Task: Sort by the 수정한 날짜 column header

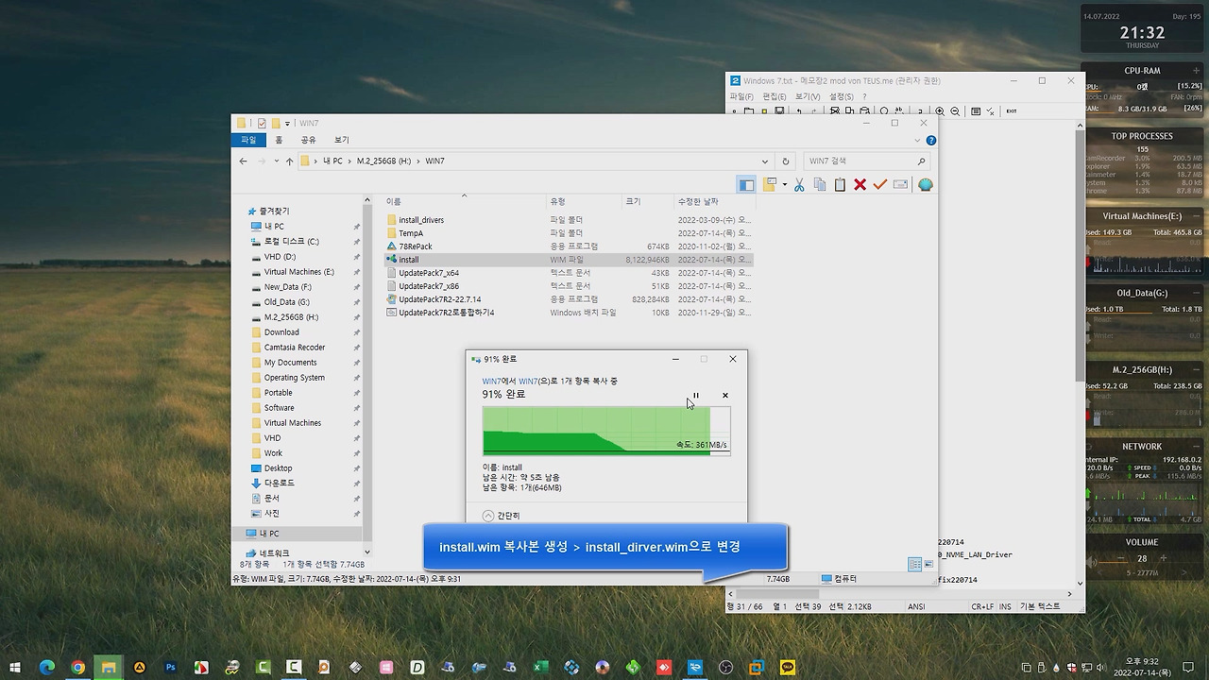Action: click(714, 202)
